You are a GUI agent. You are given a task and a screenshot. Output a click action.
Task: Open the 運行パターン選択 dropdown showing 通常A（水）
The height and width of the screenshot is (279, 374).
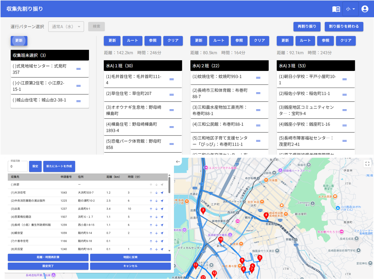click(x=66, y=27)
